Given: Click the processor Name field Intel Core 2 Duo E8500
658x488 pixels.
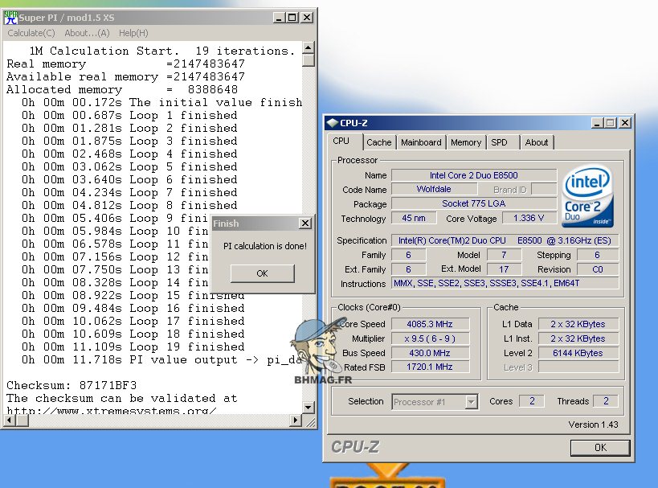Looking at the screenshot, I should (474, 175).
